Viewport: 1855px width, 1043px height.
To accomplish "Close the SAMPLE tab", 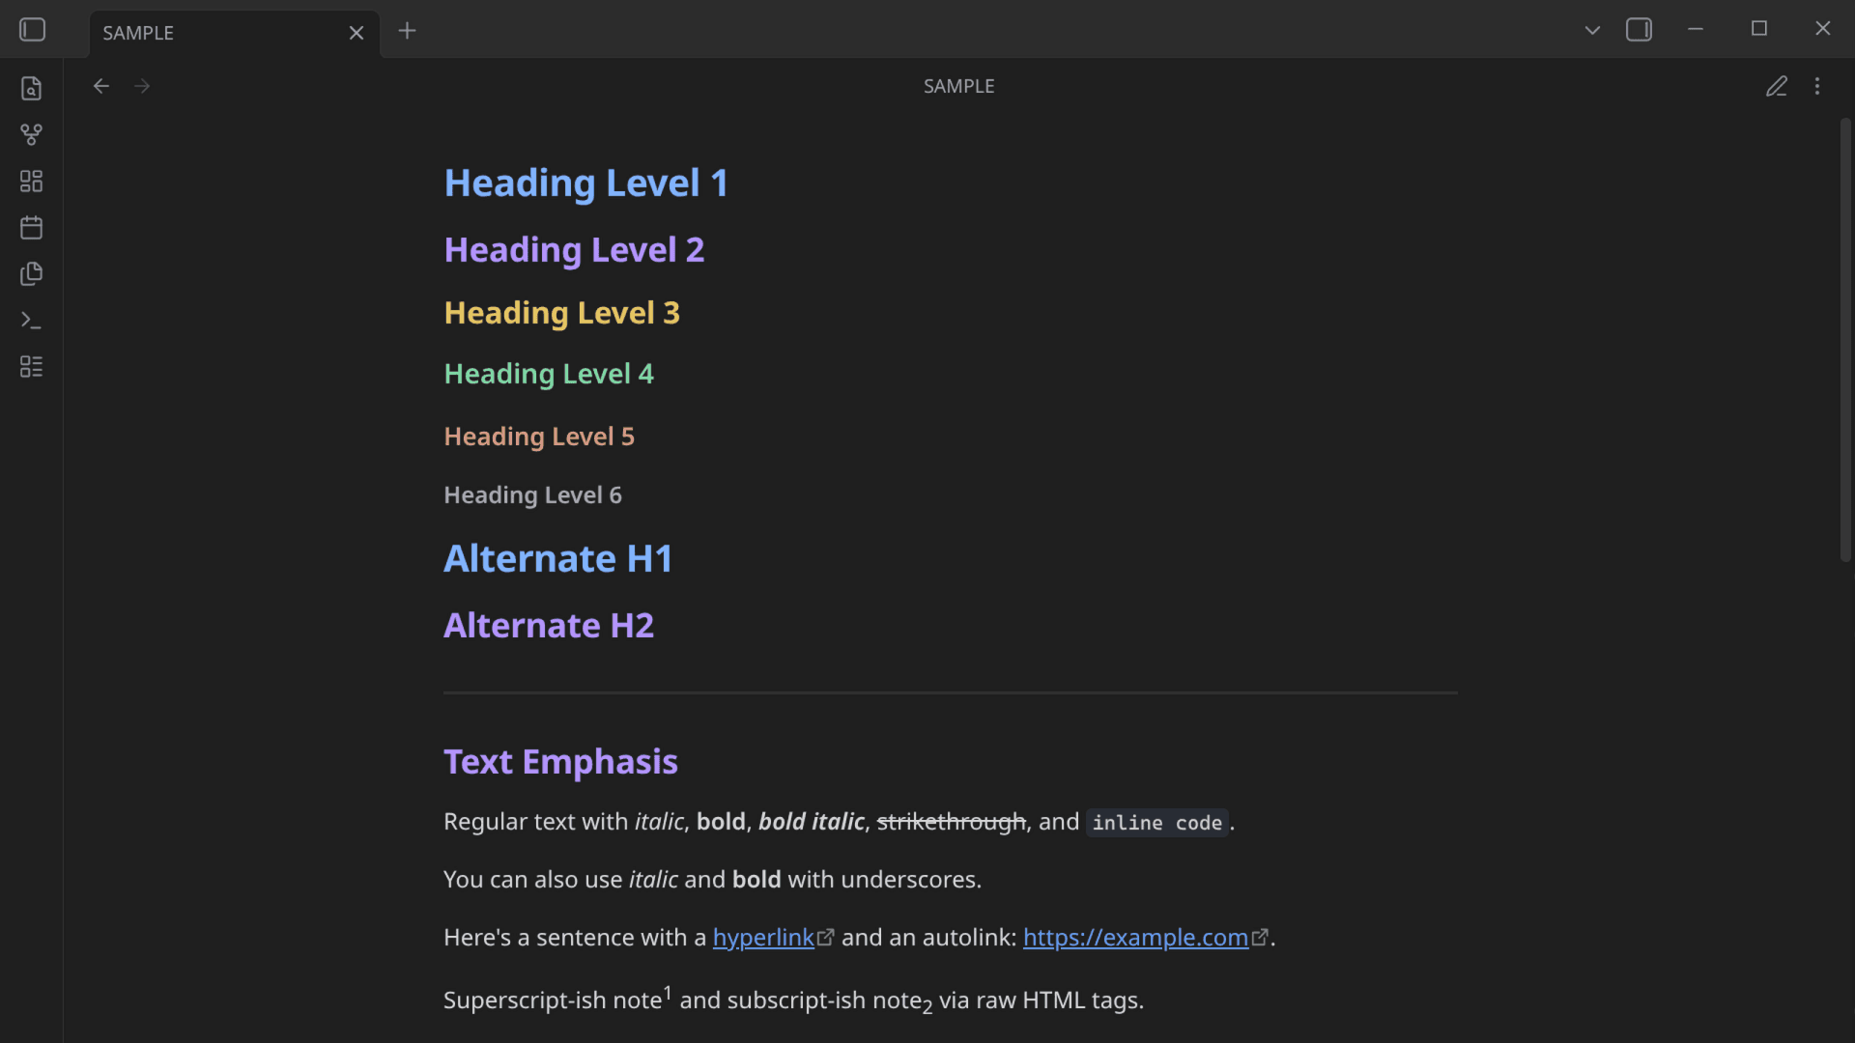I will click(357, 33).
